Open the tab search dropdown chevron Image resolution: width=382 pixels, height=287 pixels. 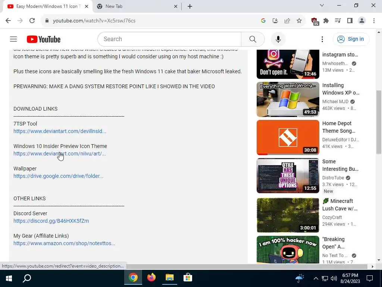[322, 5]
